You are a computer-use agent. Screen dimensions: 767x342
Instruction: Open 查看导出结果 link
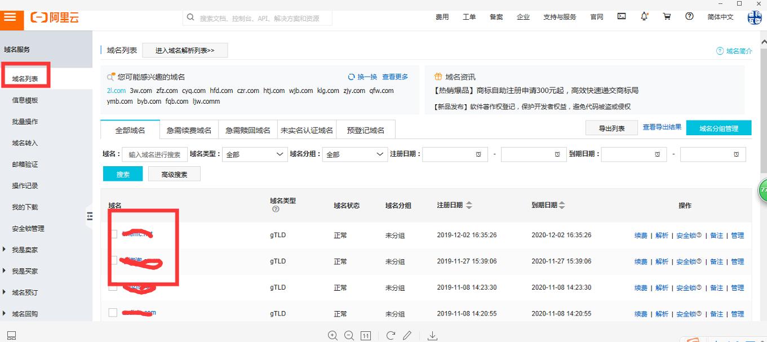click(662, 127)
